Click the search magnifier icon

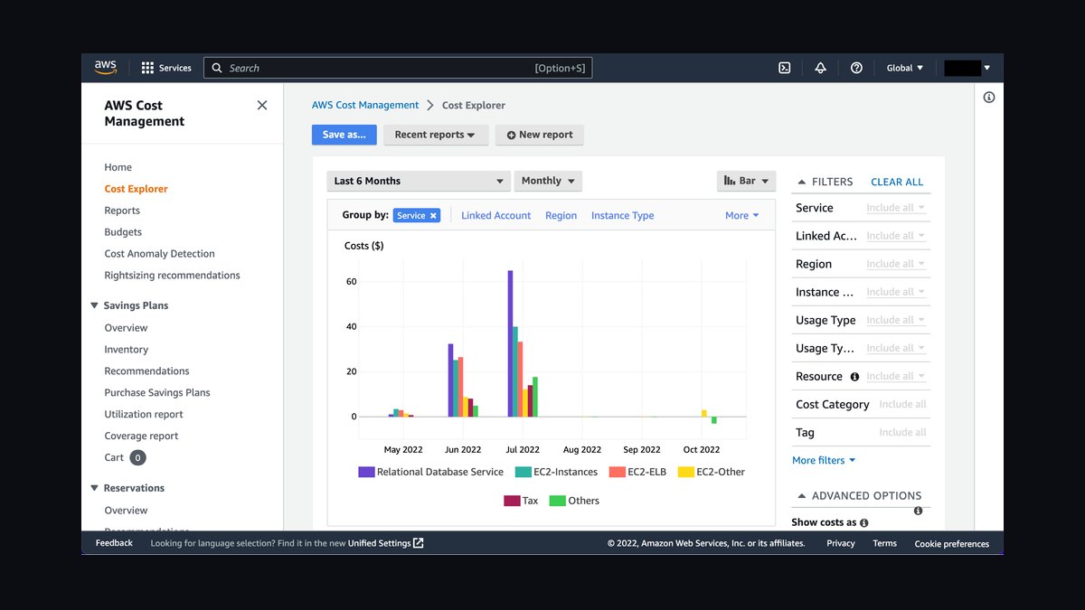point(217,68)
